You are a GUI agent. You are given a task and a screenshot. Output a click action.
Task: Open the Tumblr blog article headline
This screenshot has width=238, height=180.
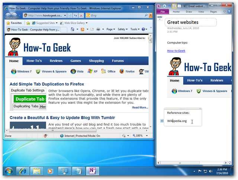(x=62, y=118)
